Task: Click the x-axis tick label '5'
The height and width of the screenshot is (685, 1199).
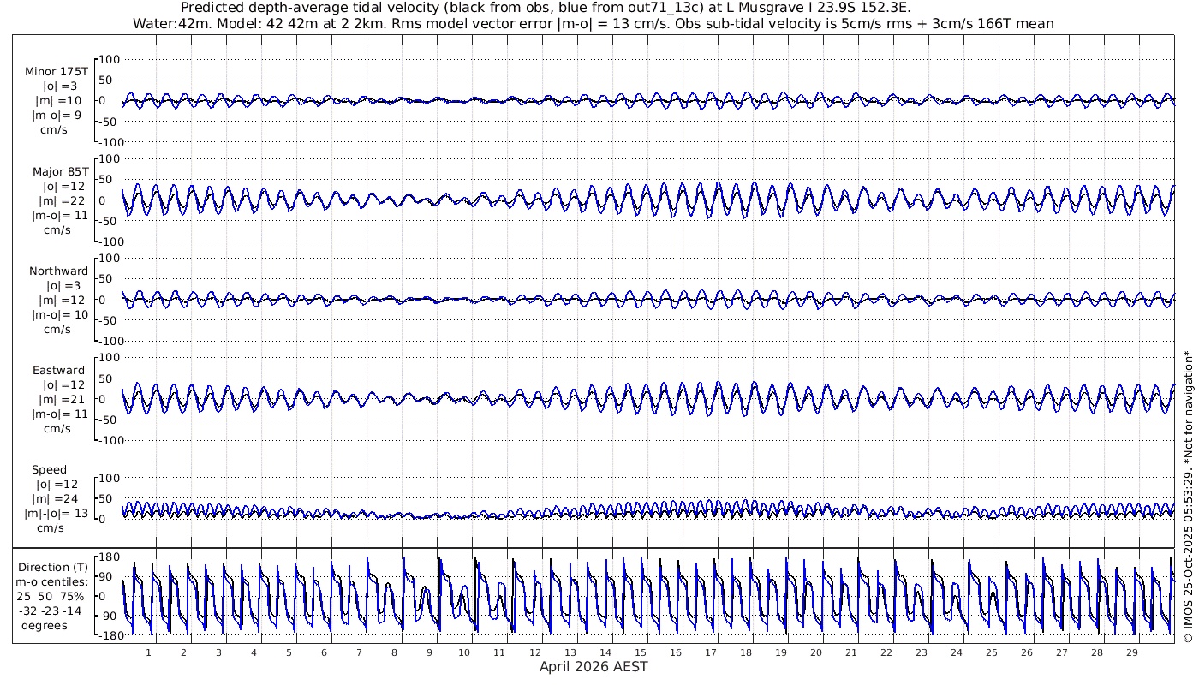Action: (289, 652)
